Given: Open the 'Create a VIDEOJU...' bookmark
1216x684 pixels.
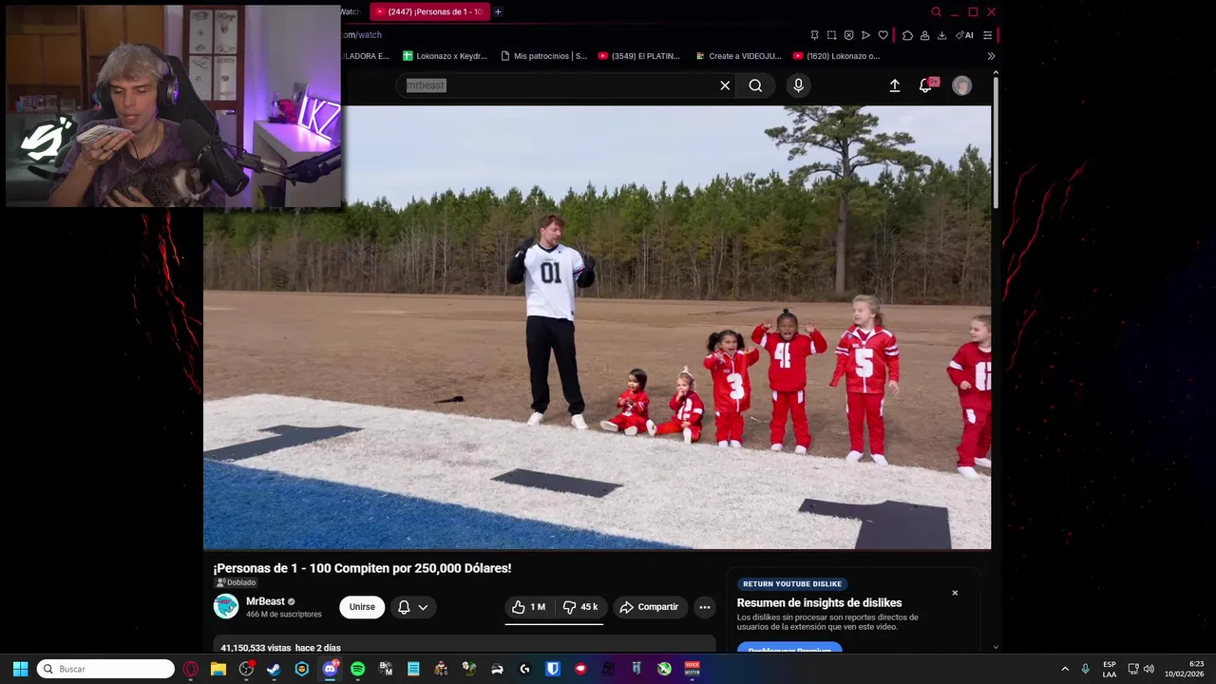Looking at the screenshot, I should (738, 56).
